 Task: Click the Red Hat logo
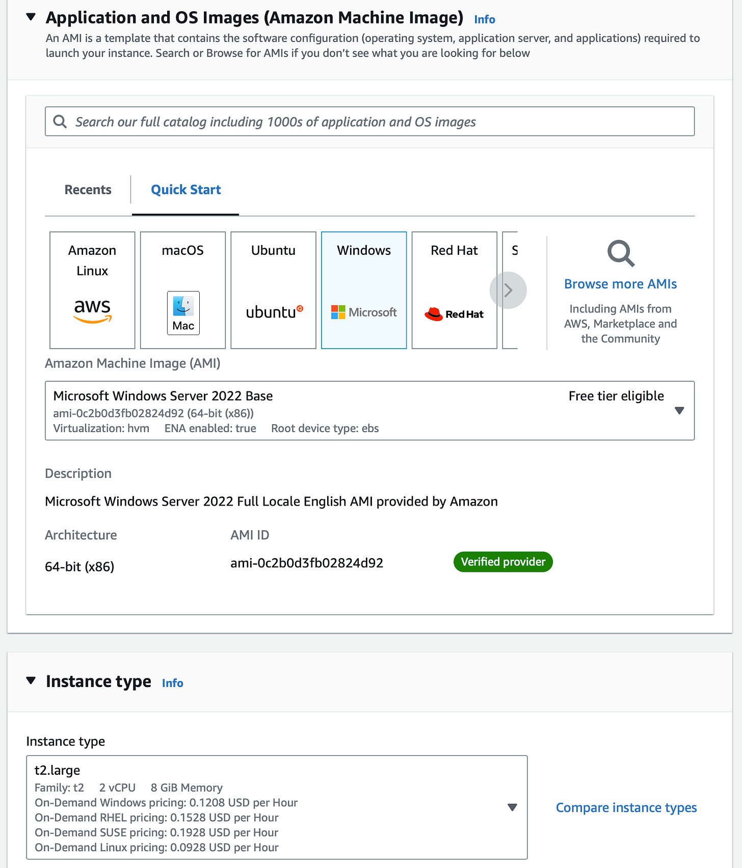click(454, 314)
